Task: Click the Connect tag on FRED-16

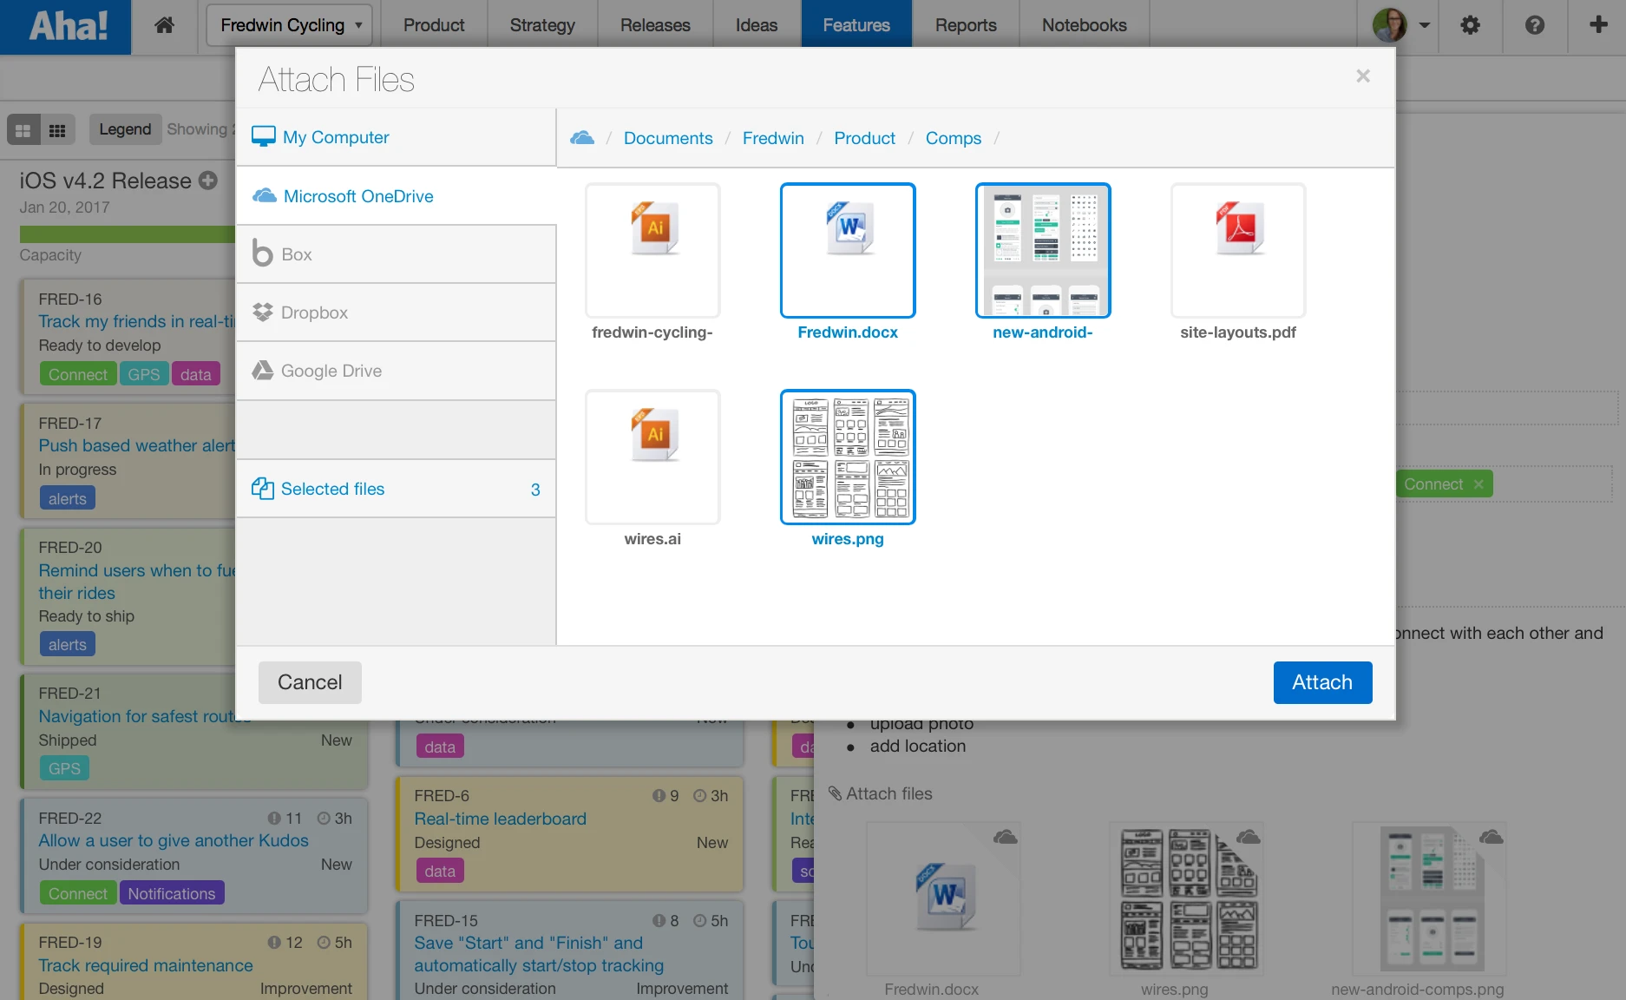Action: coord(78,374)
